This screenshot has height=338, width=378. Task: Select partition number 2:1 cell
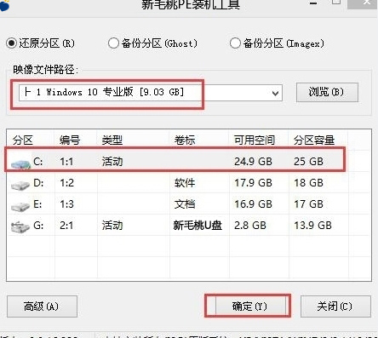(x=66, y=226)
